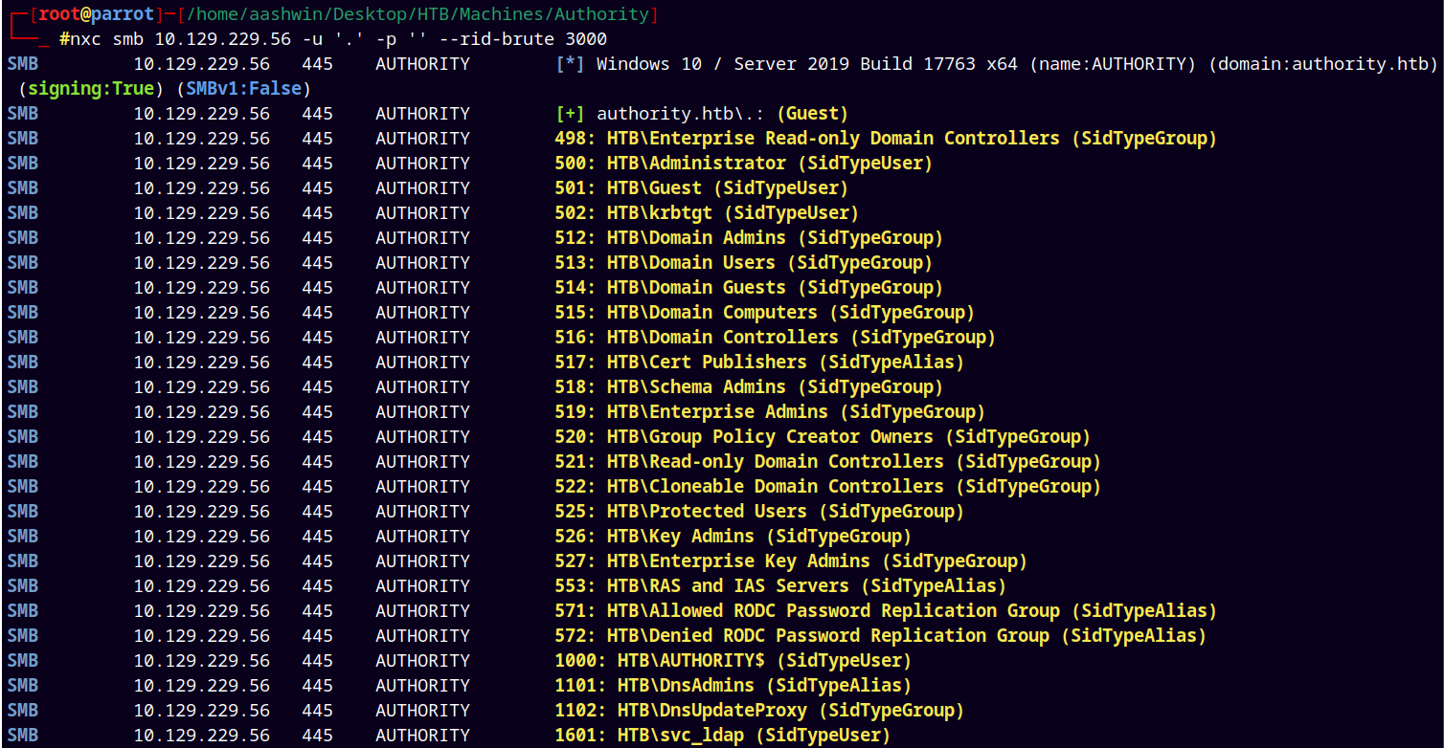Click the 572: HTB\Denied RODC Password Replication Group entry
Image resolution: width=1444 pixels, height=748 pixels.
click(880, 636)
